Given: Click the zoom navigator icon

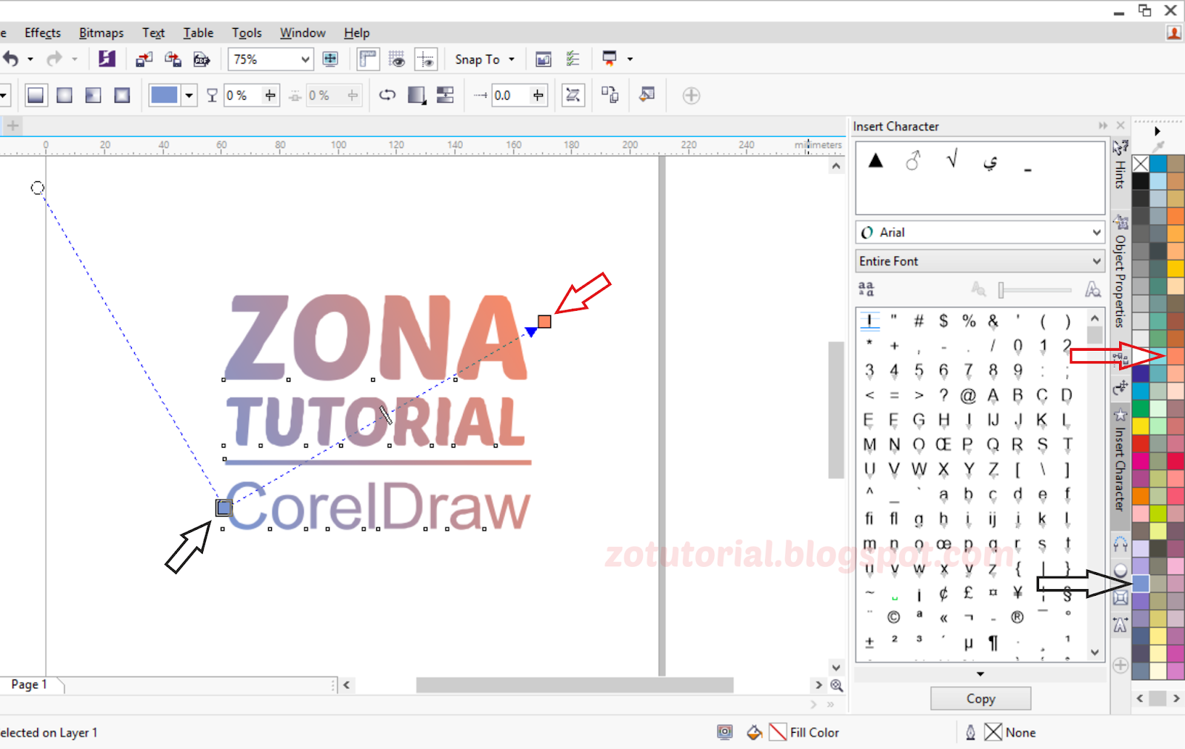Looking at the screenshot, I should [836, 685].
